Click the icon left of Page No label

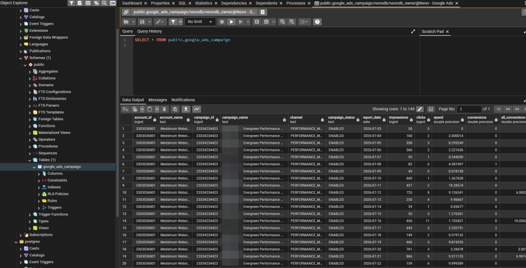pyautogui.click(x=431, y=109)
